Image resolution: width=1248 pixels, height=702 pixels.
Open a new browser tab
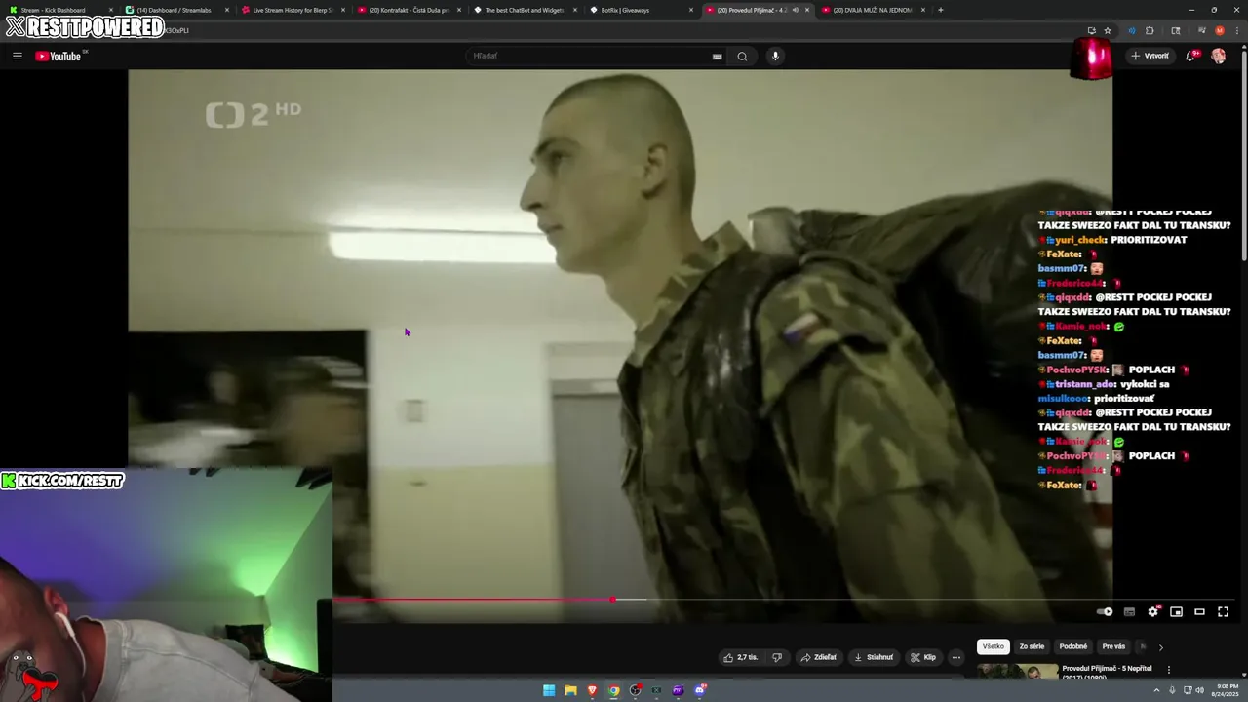pyautogui.click(x=940, y=10)
